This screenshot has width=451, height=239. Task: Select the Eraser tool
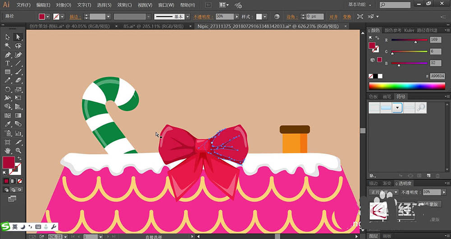coord(18,81)
